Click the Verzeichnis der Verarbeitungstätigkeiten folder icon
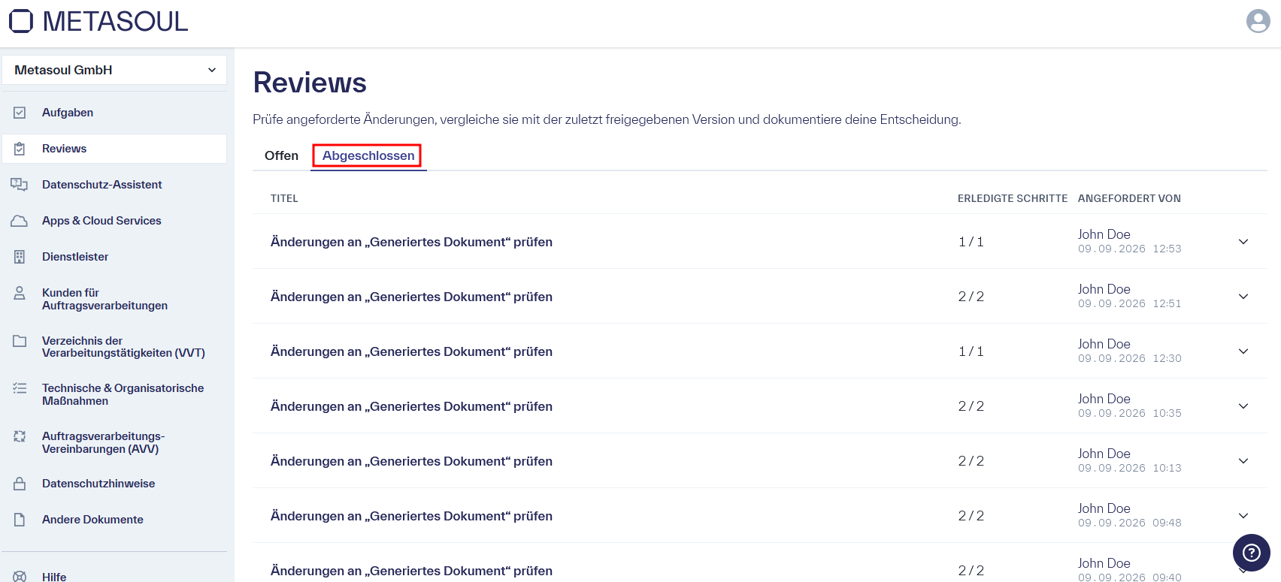This screenshot has height=582, width=1281. [x=20, y=341]
